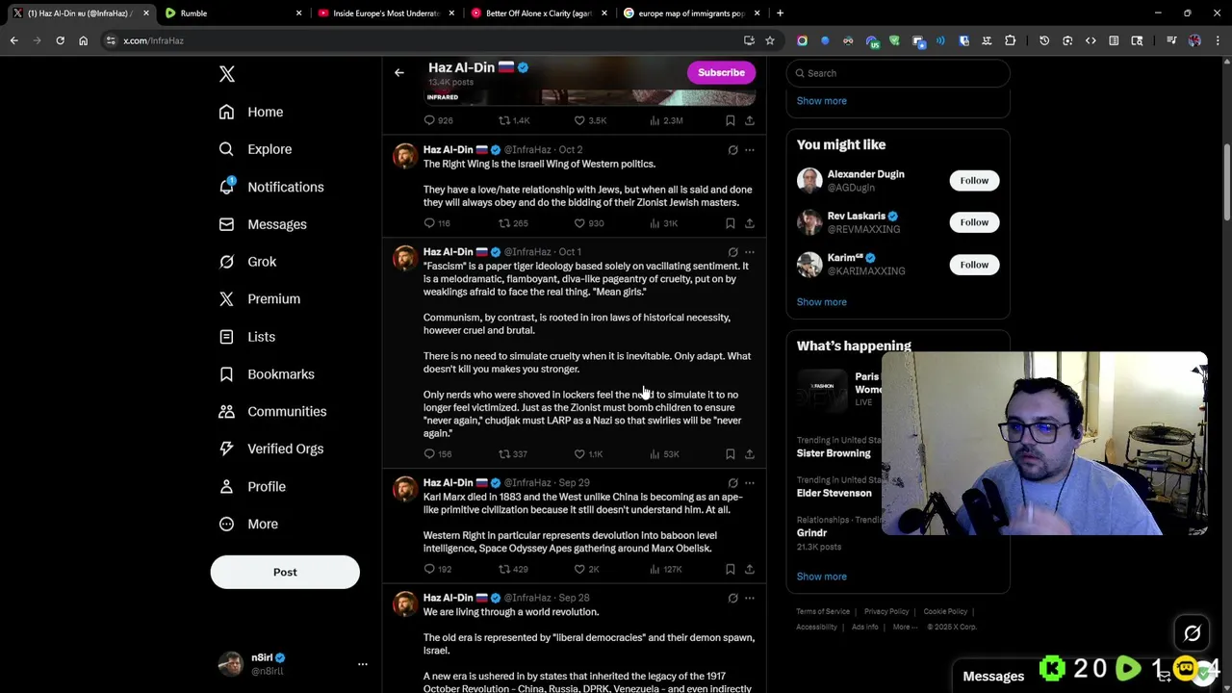Click Show more under You might like
The width and height of the screenshot is (1232, 693).
[x=821, y=301]
